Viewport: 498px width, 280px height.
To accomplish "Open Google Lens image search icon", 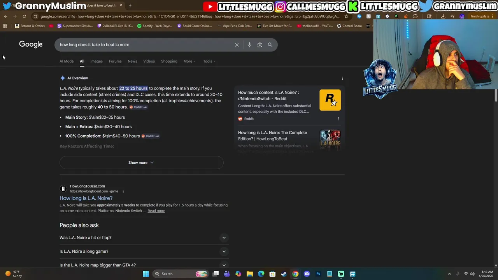I will (x=260, y=45).
